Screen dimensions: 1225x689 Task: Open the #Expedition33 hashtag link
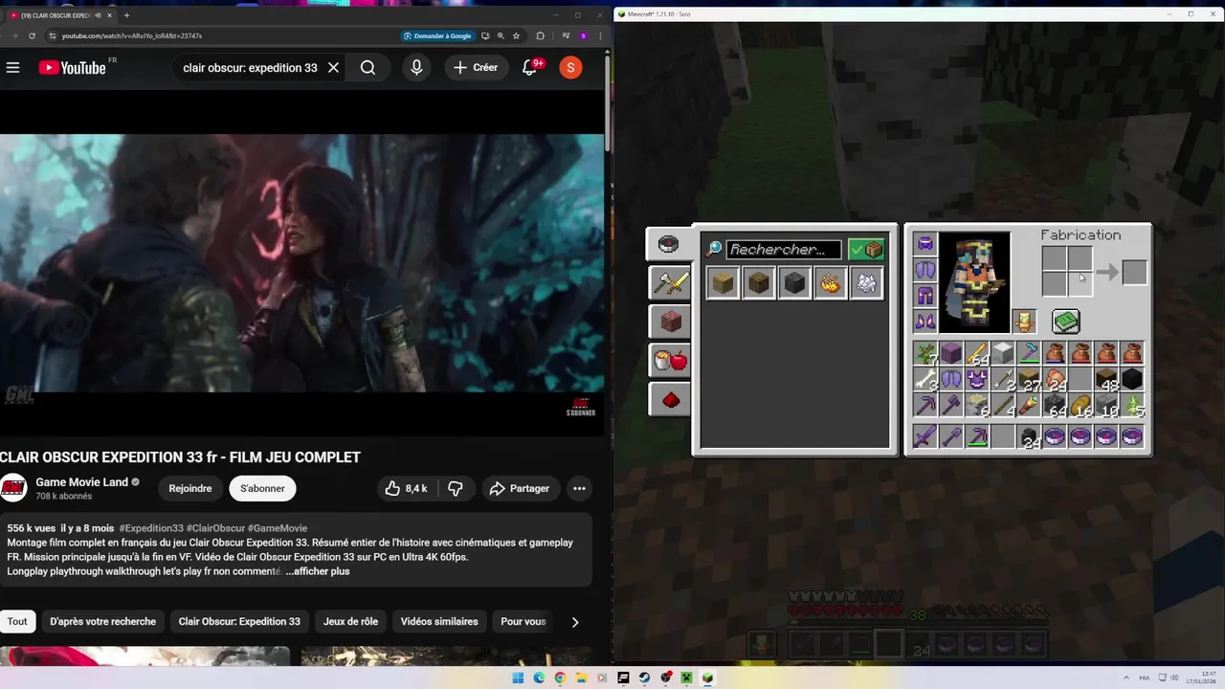pyautogui.click(x=151, y=528)
